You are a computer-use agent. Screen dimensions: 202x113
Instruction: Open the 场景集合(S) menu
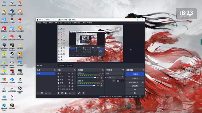coord(76,23)
